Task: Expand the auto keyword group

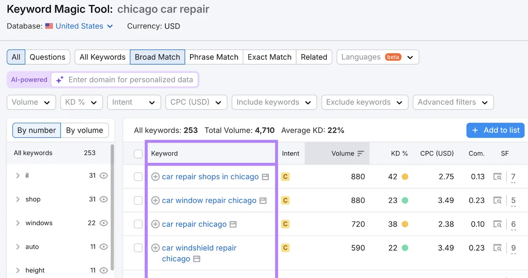Action: tap(18, 247)
